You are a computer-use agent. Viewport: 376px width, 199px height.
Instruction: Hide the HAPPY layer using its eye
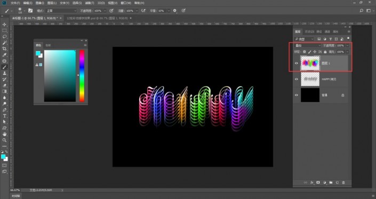coord(297,79)
